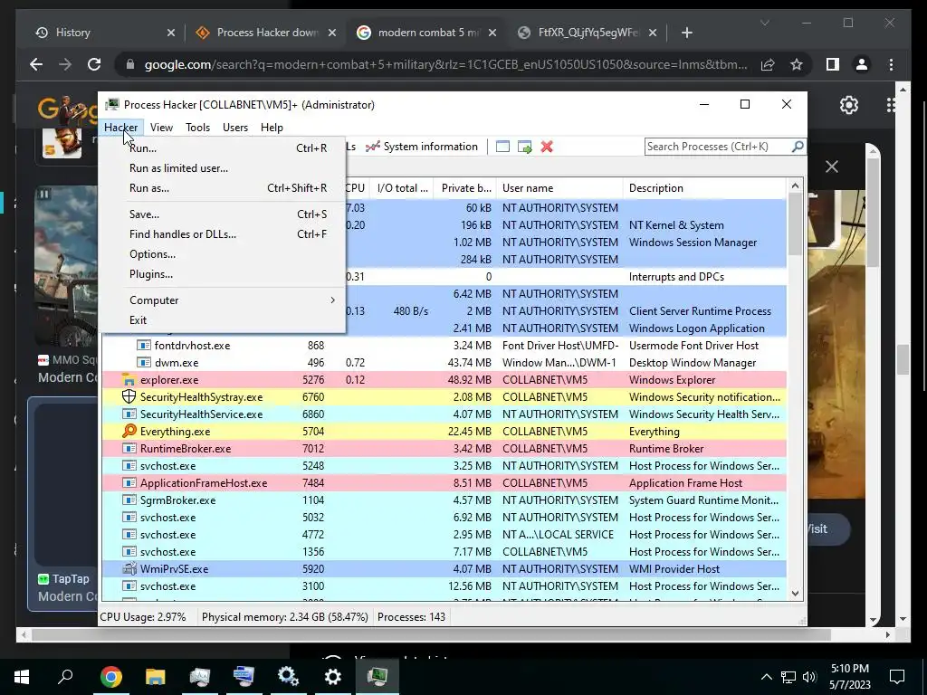927x695 pixels.
Task: Close the modern combat 5 tab
Action: point(492,33)
